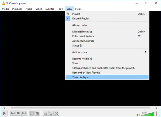The width and height of the screenshot is (161, 117).
Task: Adjust the volume slider
Action: pos(149,114)
